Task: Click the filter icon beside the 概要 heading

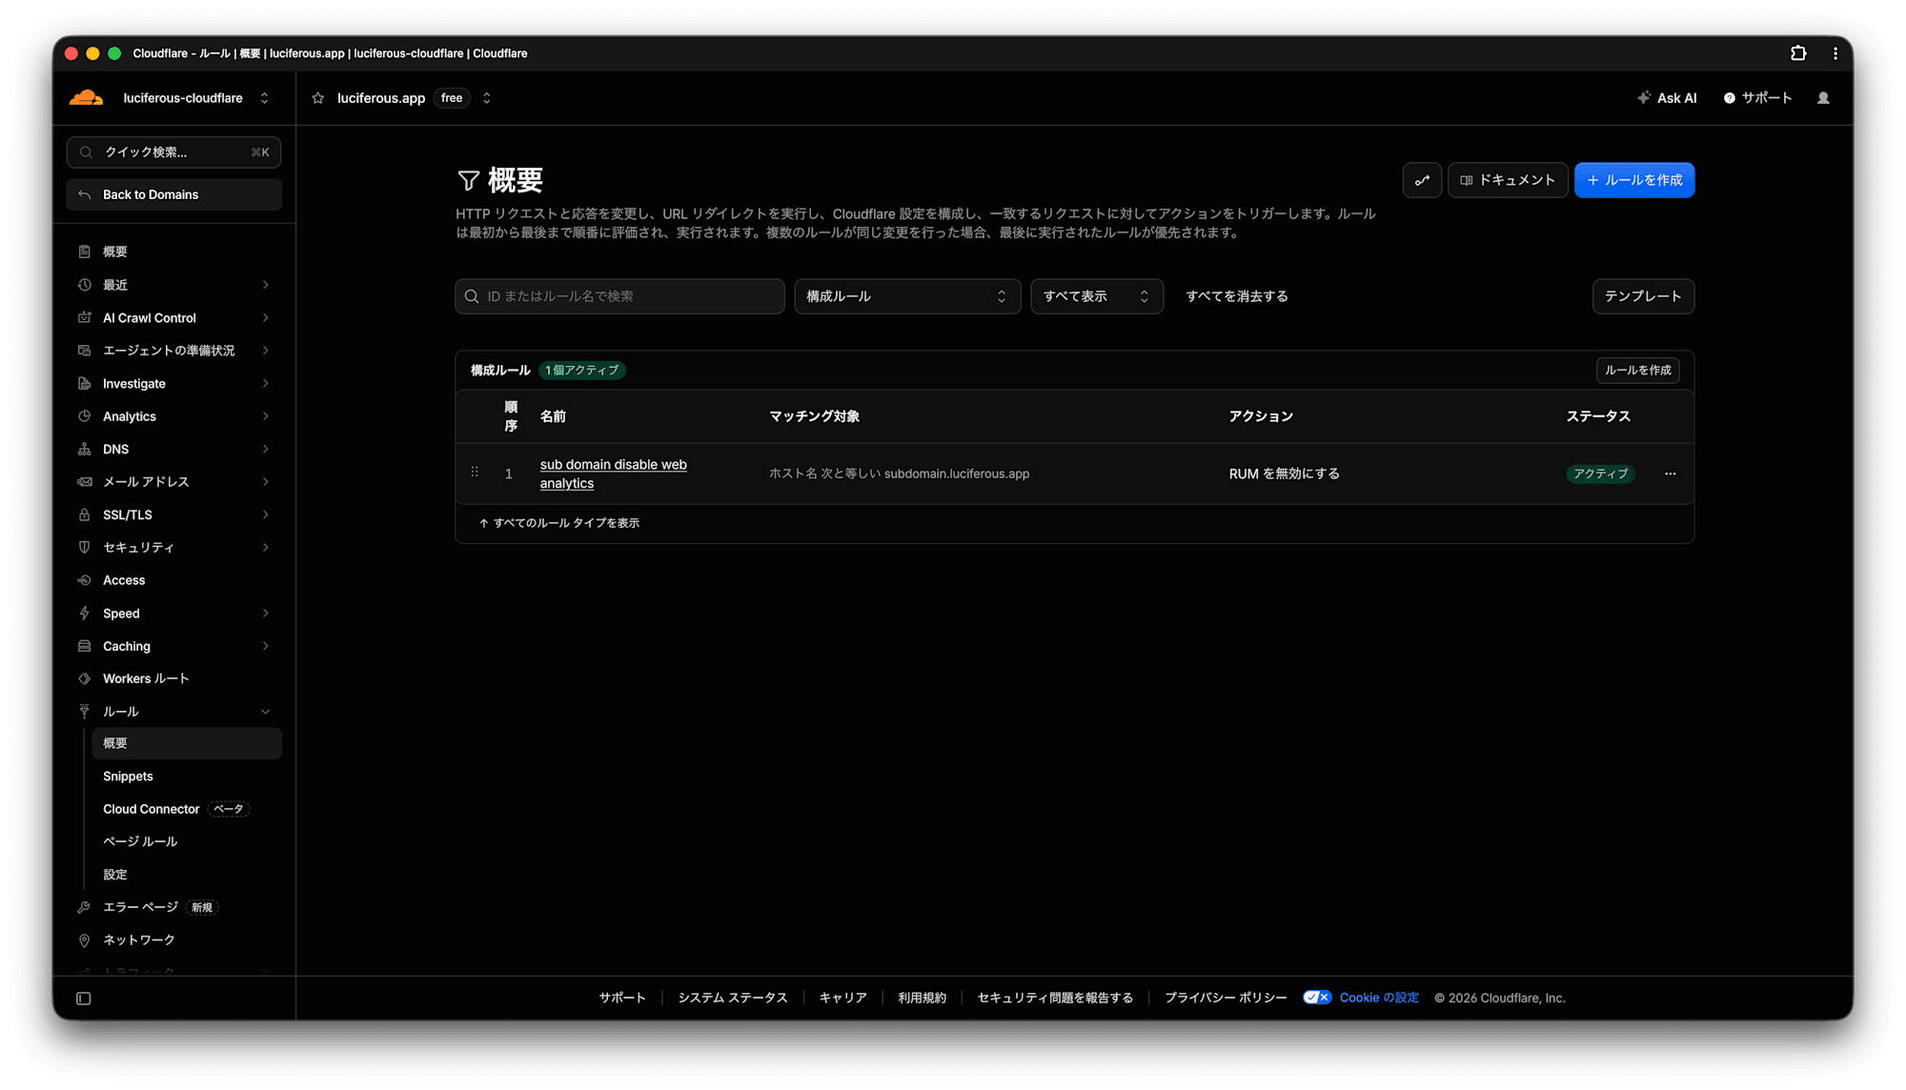Action: [x=468, y=180]
